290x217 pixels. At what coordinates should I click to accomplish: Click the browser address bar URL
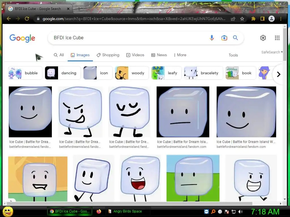[x=134, y=19]
